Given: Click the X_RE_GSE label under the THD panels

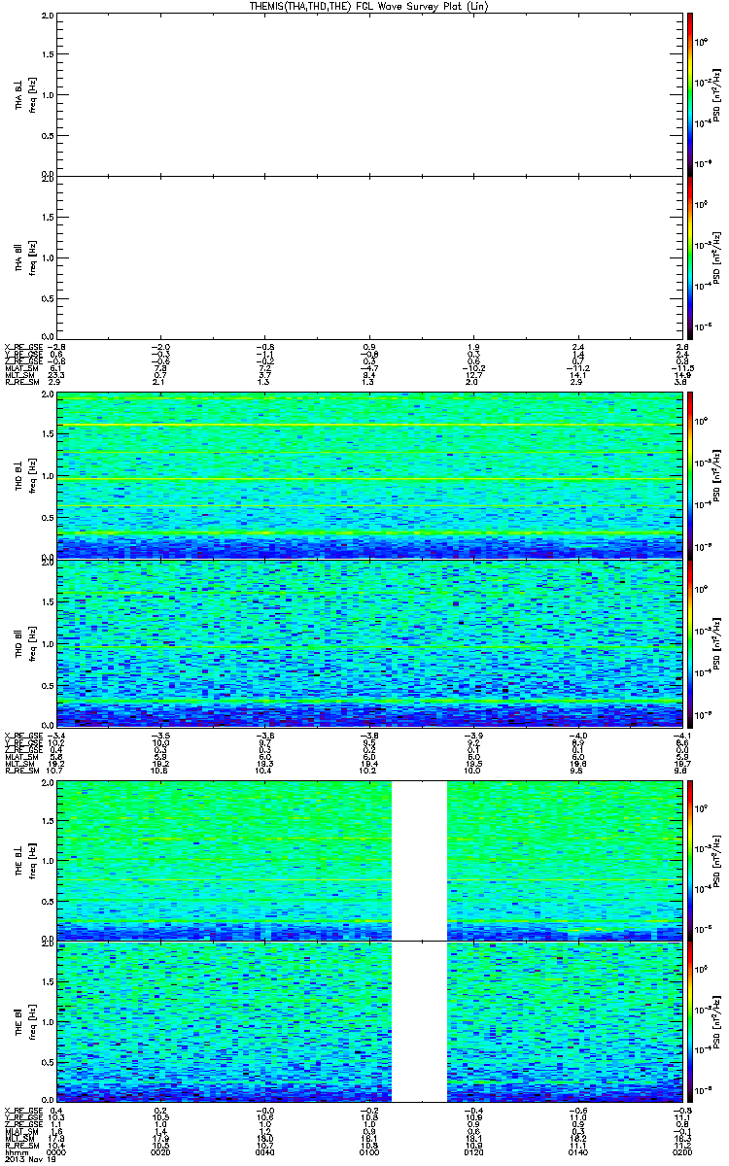Looking at the screenshot, I should pos(22,734).
